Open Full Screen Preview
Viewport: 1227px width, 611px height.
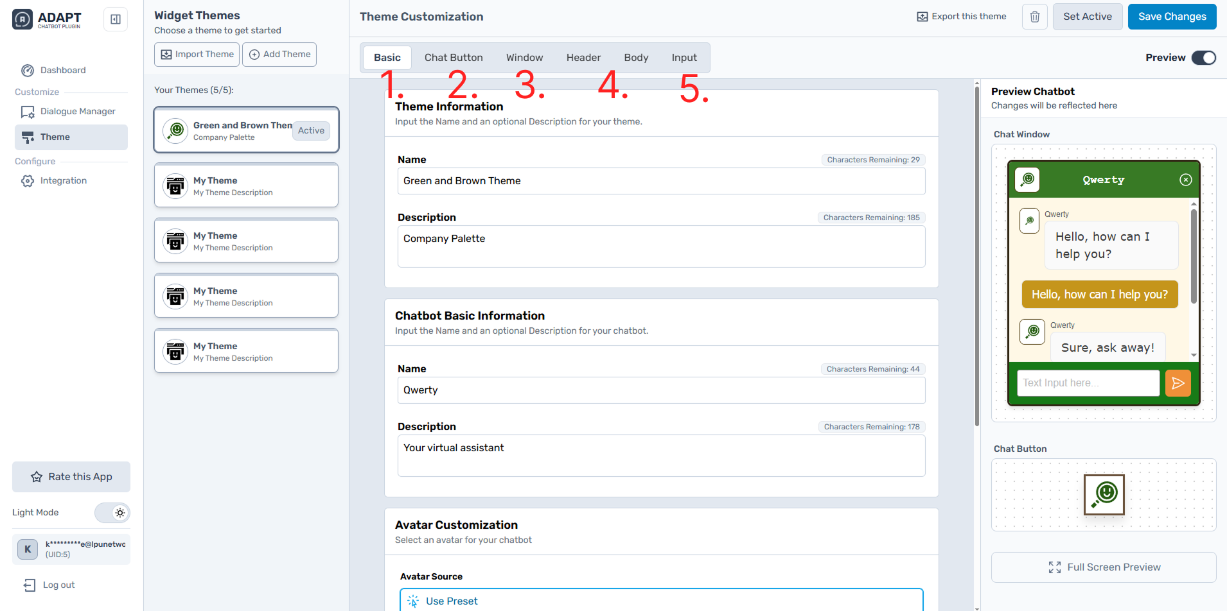point(1103,567)
